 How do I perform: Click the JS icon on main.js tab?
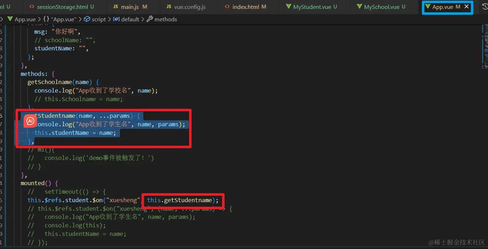pyautogui.click(x=116, y=7)
